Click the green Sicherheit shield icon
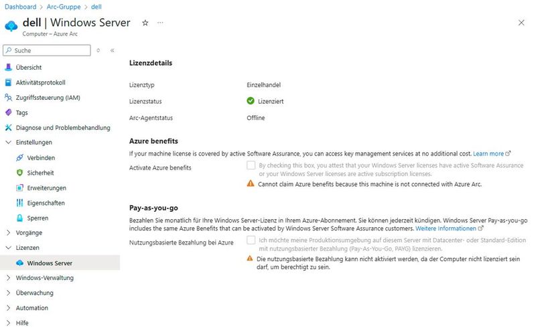 tap(20, 173)
